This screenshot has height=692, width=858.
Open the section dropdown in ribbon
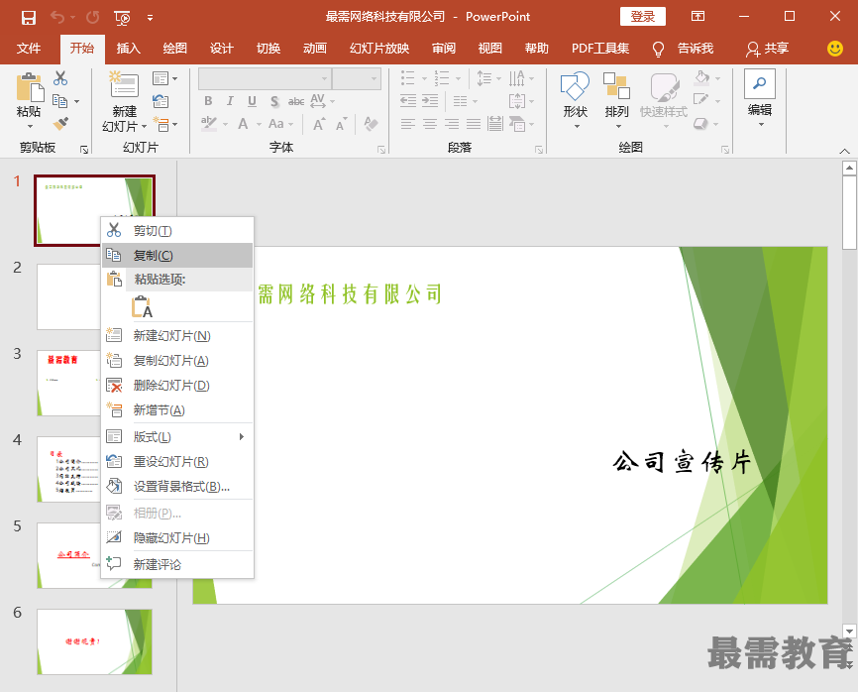164,125
